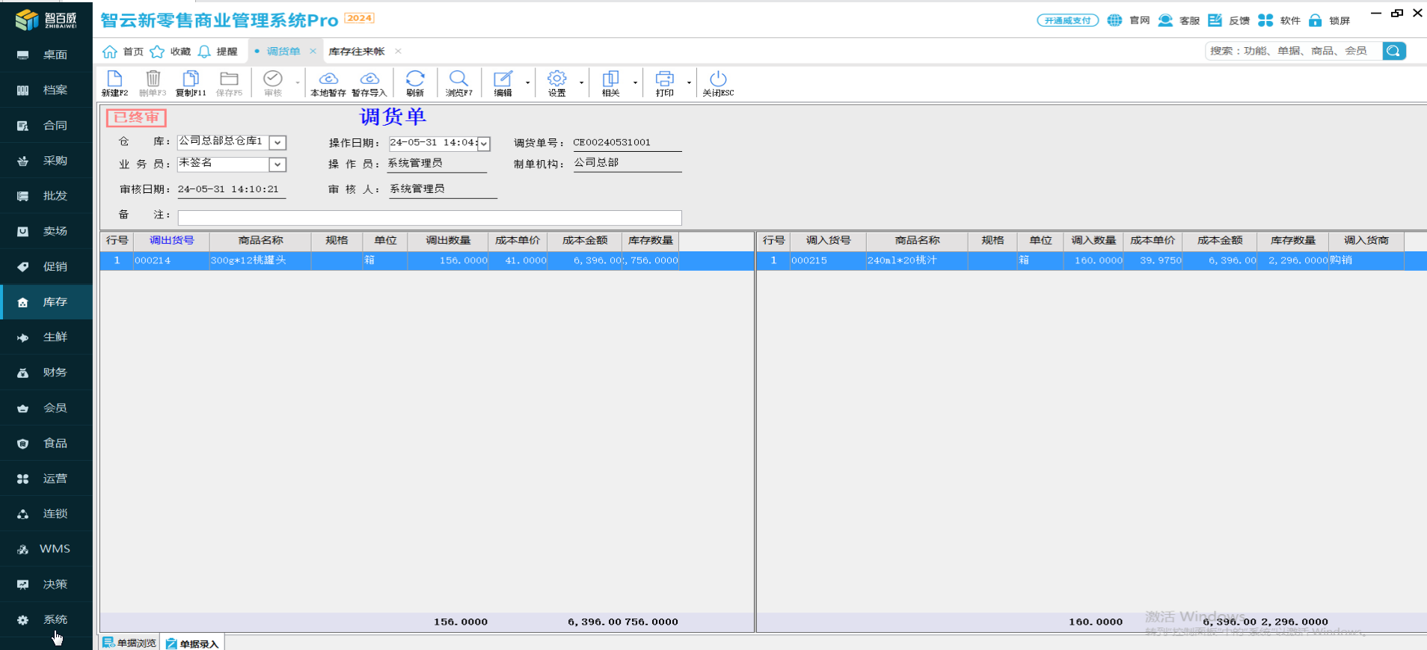Image resolution: width=1427 pixels, height=650 pixels.
Task: Switch to the 单据浏览 bottom tab
Action: [x=129, y=643]
